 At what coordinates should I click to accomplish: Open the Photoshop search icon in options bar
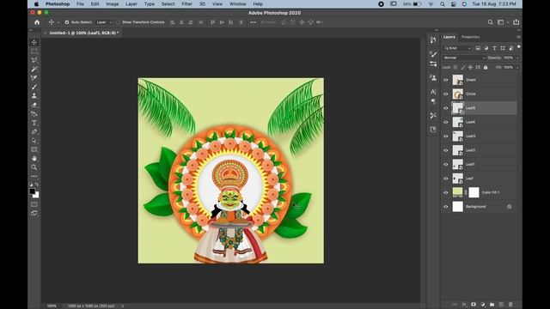tap(490, 22)
